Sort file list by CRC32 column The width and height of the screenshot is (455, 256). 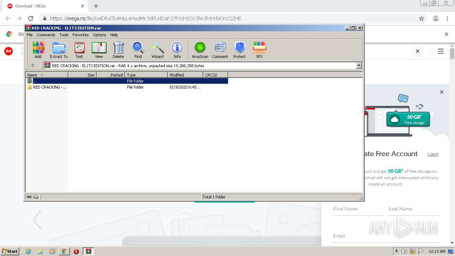[x=215, y=75]
